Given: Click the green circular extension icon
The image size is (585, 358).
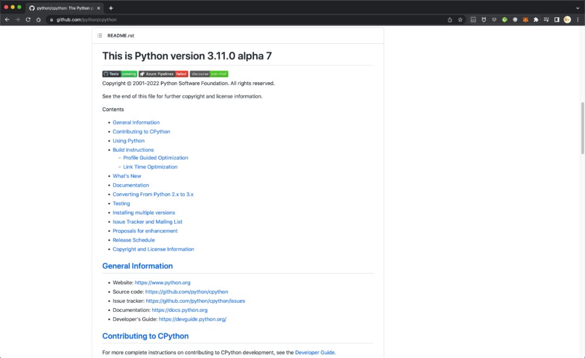Looking at the screenshot, I should [x=504, y=19].
